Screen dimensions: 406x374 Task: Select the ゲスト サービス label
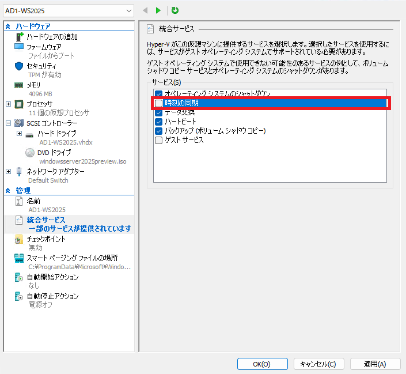coord(184,140)
